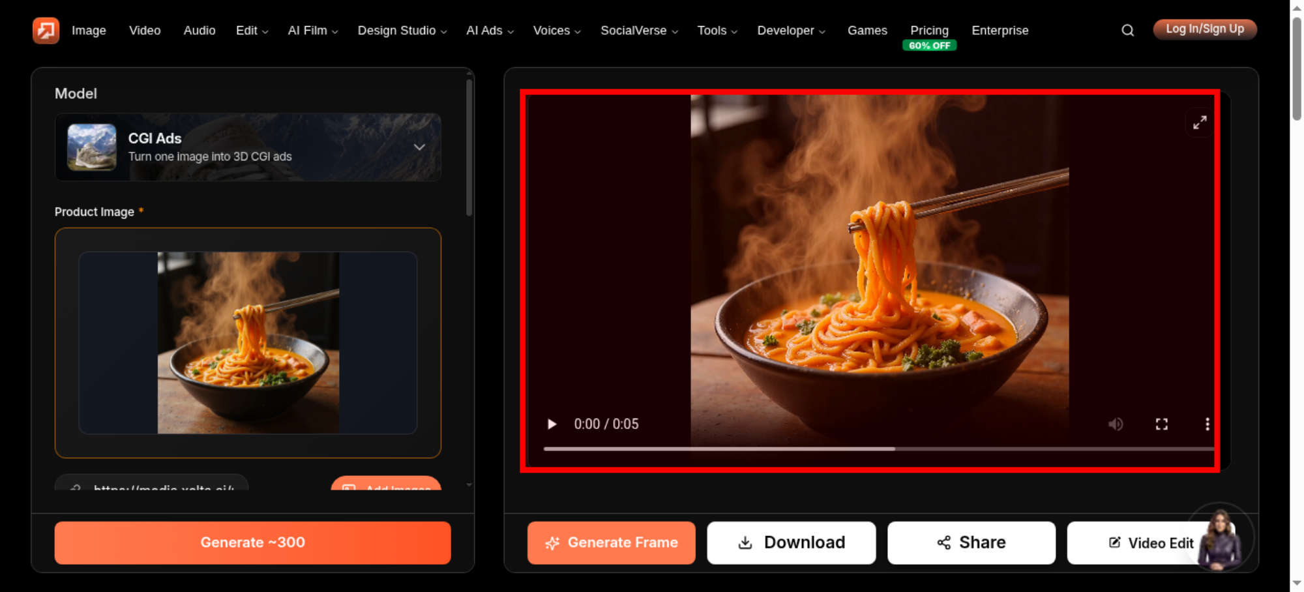Expand the Edit menu
Screen dimensions: 1304x592
point(252,31)
